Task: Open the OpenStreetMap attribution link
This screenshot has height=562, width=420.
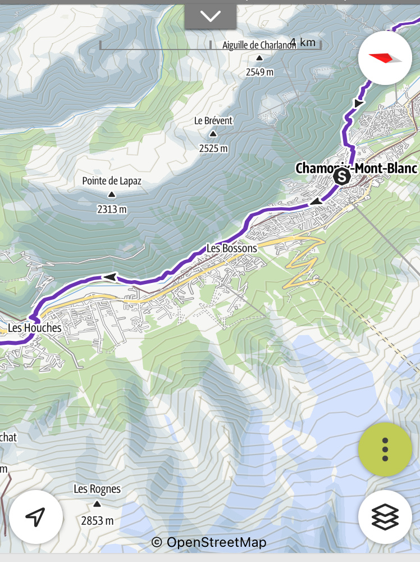Action: point(209,542)
